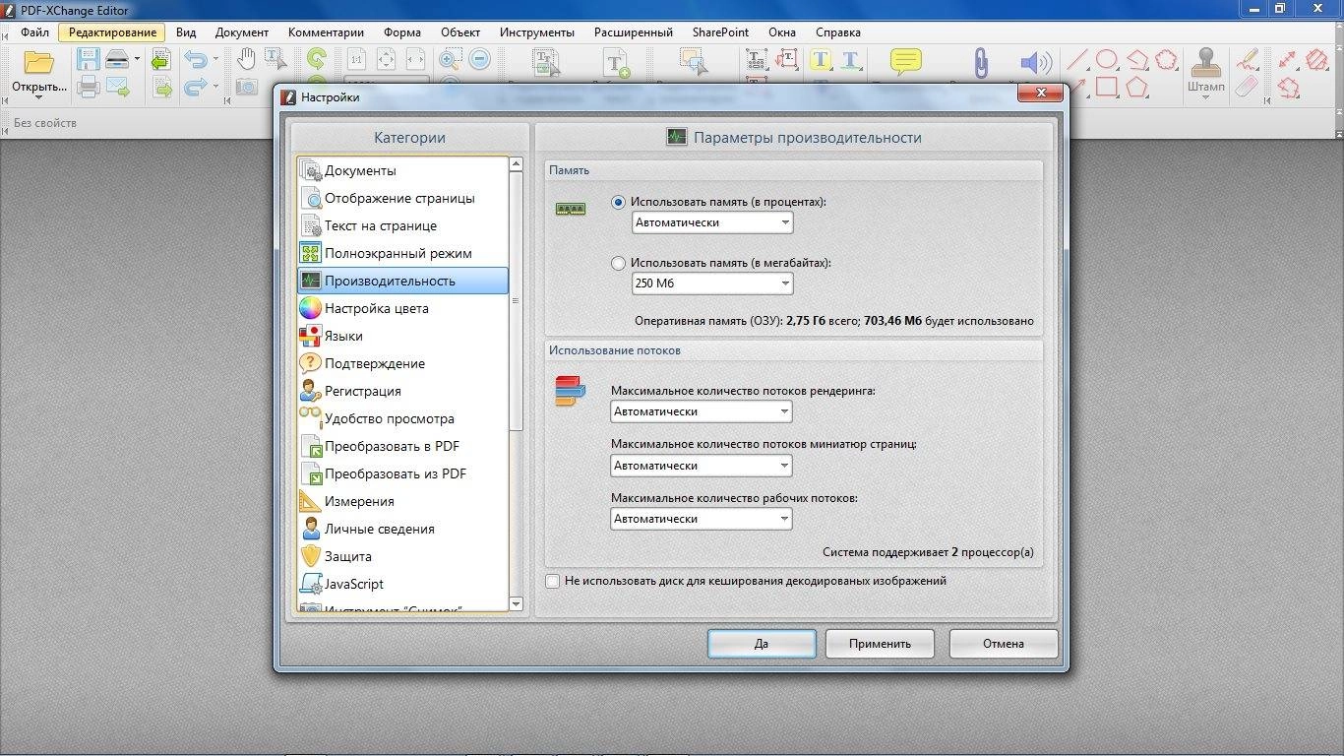This screenshot has height=756, width=1344.
Task: Open working threads count dropdown
Action: [x=702, y=519]
